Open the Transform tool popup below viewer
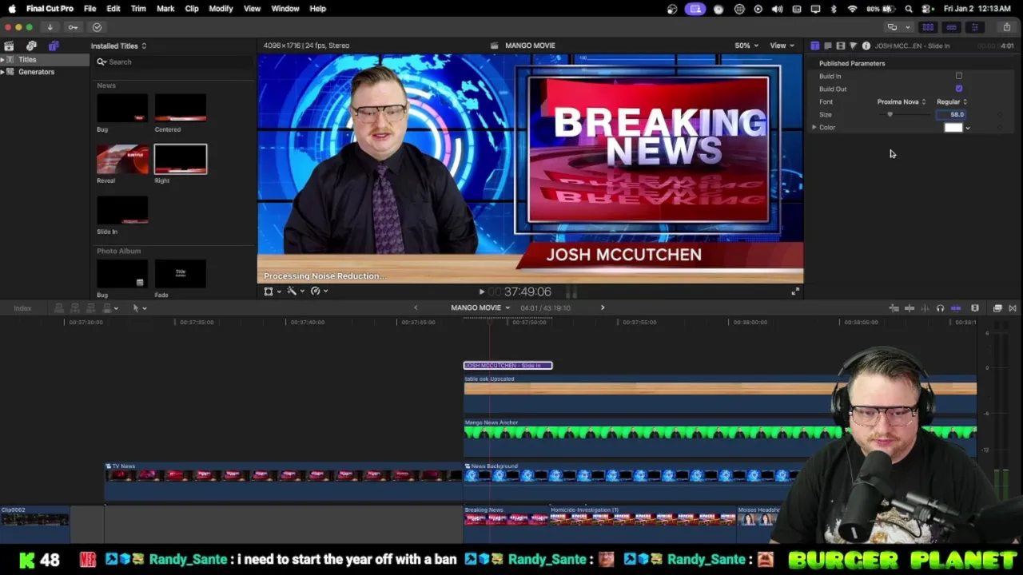This screenshot has height=575, width=1023. pos(272,291)
